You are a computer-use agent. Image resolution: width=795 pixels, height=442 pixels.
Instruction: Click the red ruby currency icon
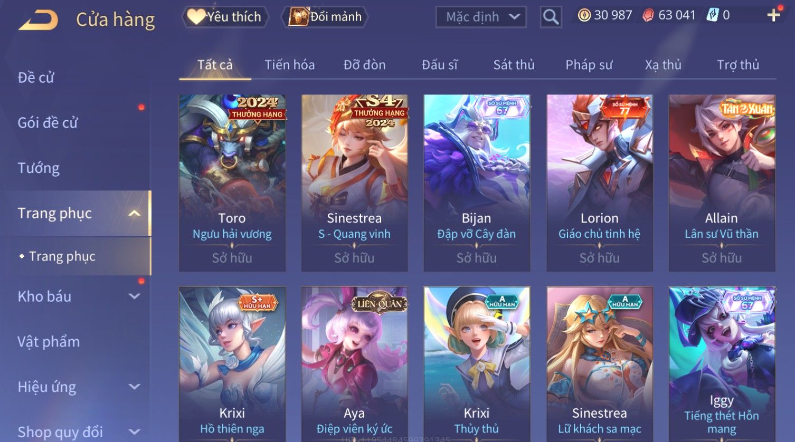(648, 15)
